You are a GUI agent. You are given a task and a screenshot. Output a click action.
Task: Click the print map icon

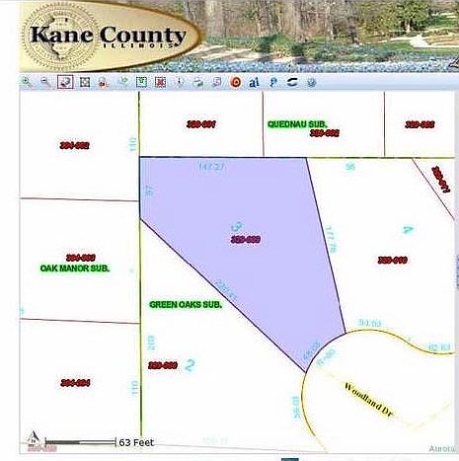click(197, 82)
